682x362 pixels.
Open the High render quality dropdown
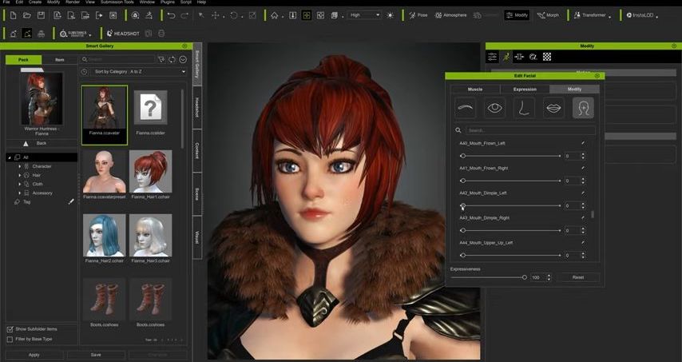(363, 15)
